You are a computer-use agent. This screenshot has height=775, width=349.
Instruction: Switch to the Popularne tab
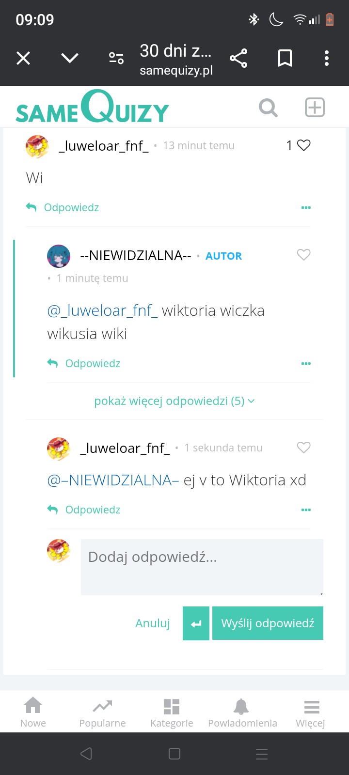point(102,713)
